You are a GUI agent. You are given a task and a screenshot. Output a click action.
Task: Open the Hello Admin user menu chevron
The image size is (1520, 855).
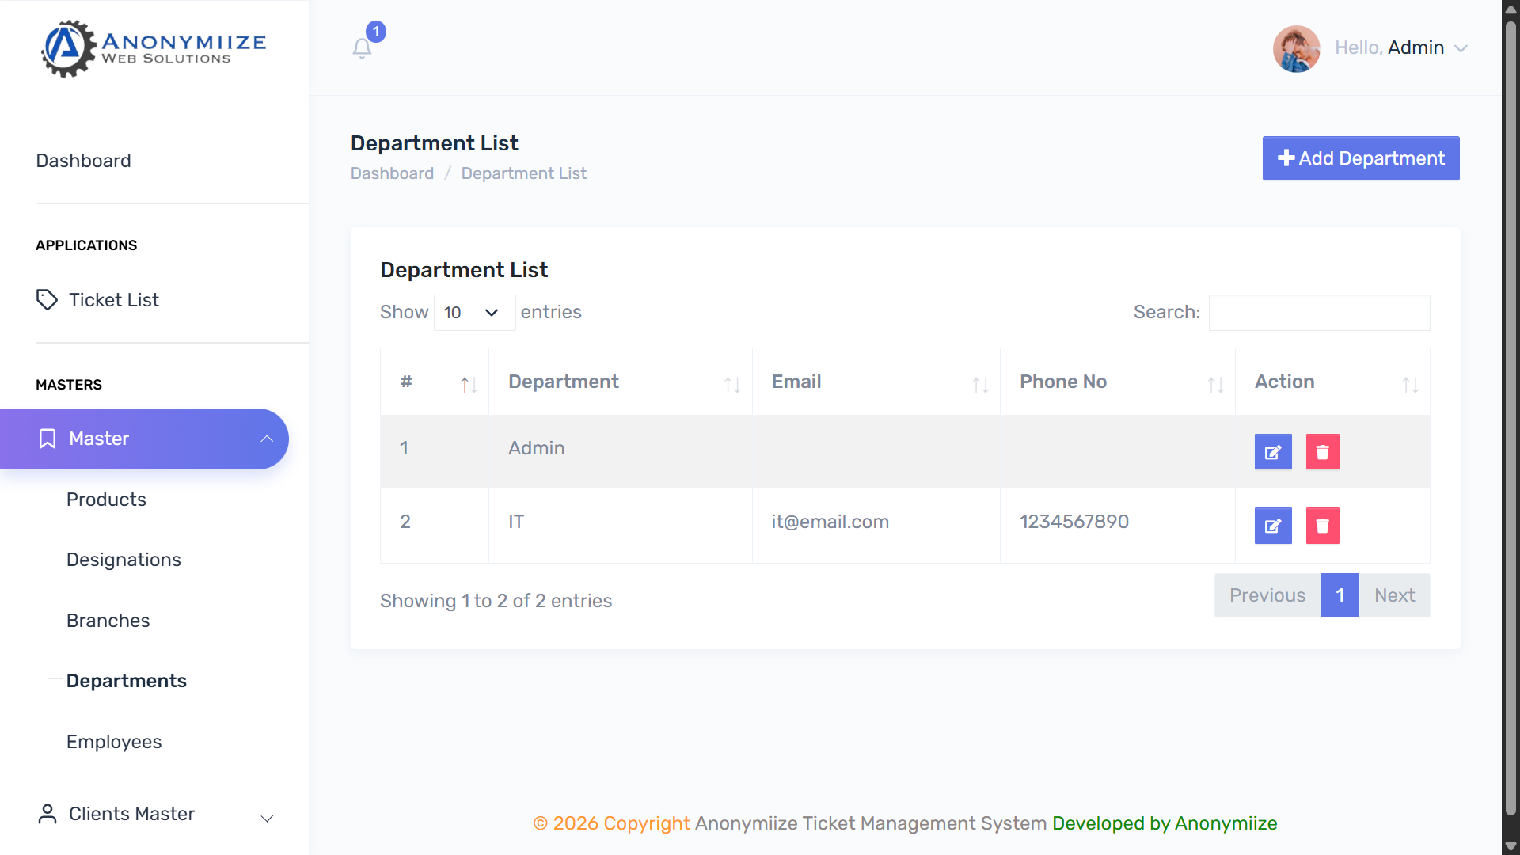(1461, 48)
